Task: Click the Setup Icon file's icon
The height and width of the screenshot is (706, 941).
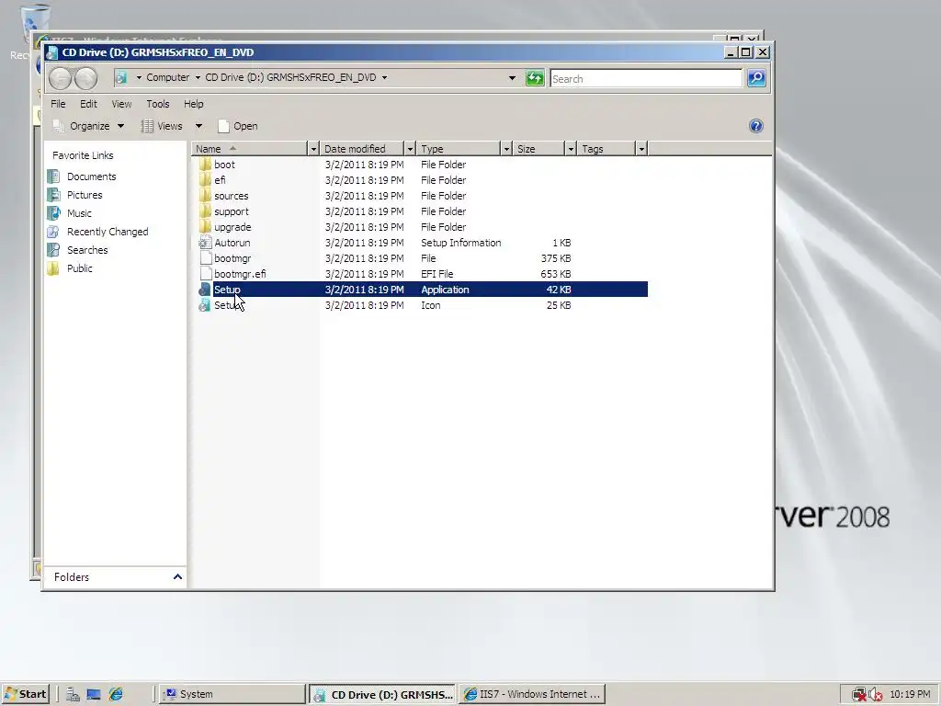Action: point(205,305)
